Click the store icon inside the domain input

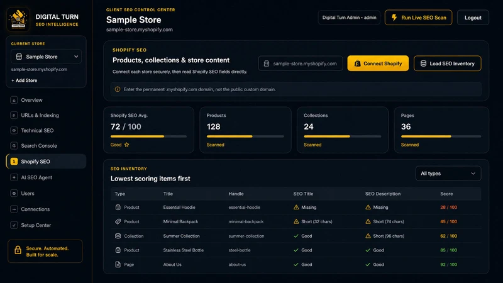click(x=266, y=64)
